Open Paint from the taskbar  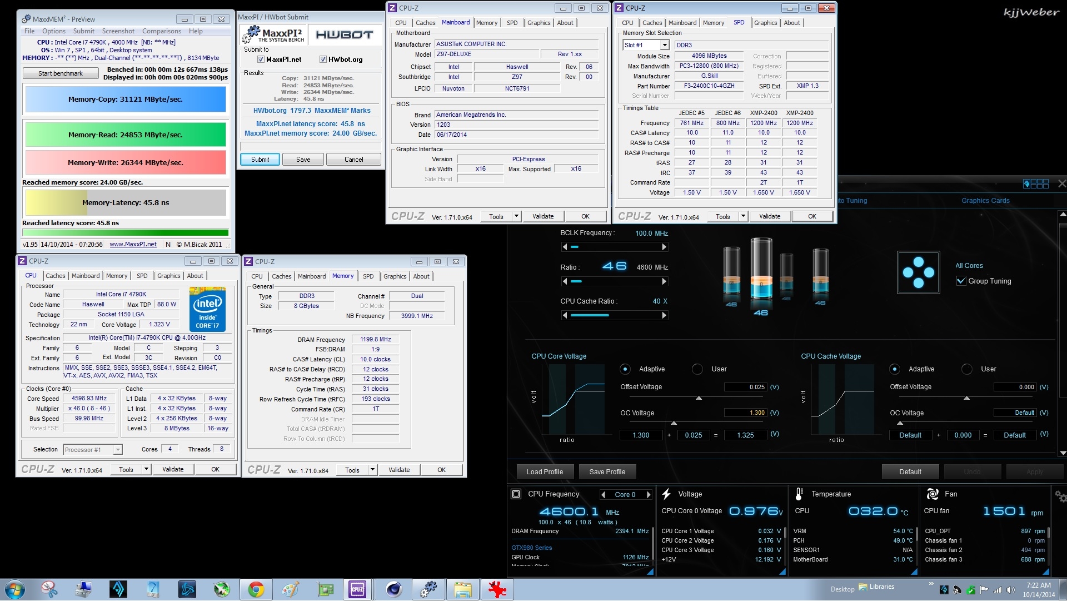pyautogui.click(x=291, y=589)
